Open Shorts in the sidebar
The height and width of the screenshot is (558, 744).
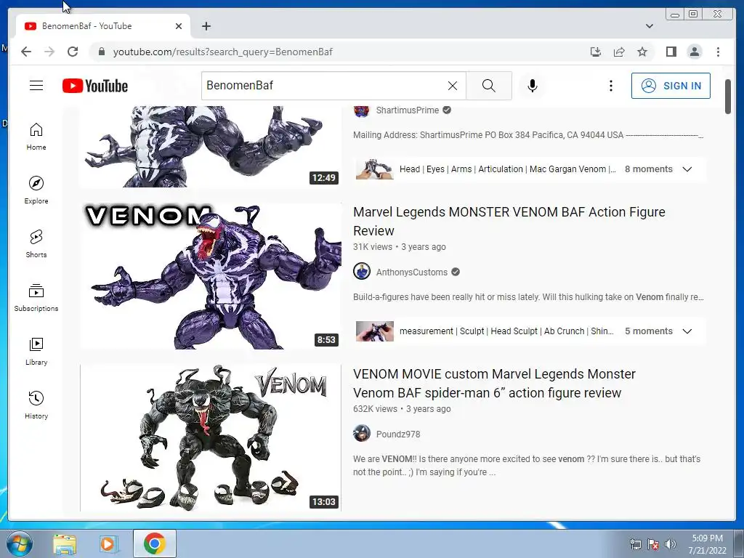click(36, 244)
